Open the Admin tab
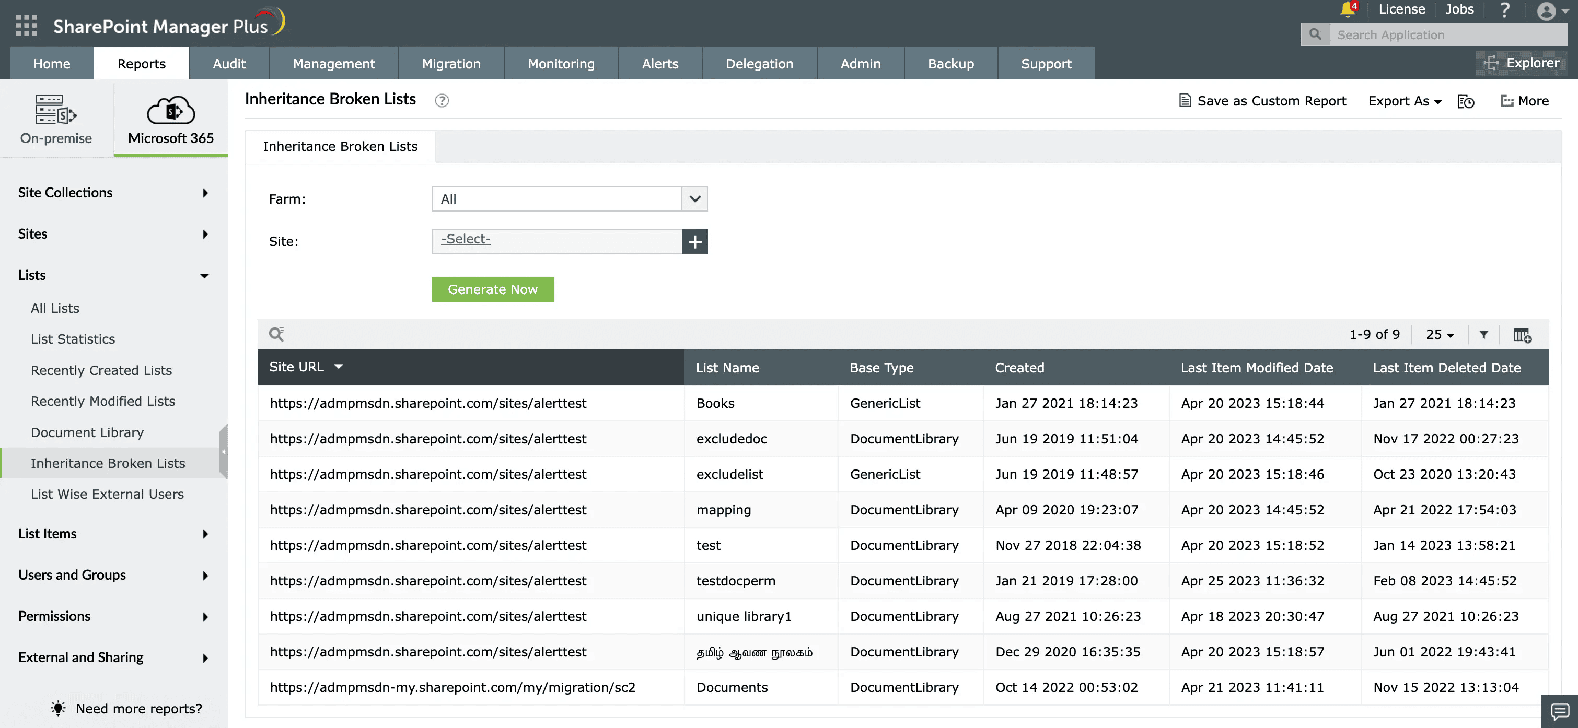1578x728 pixels. 861,64
